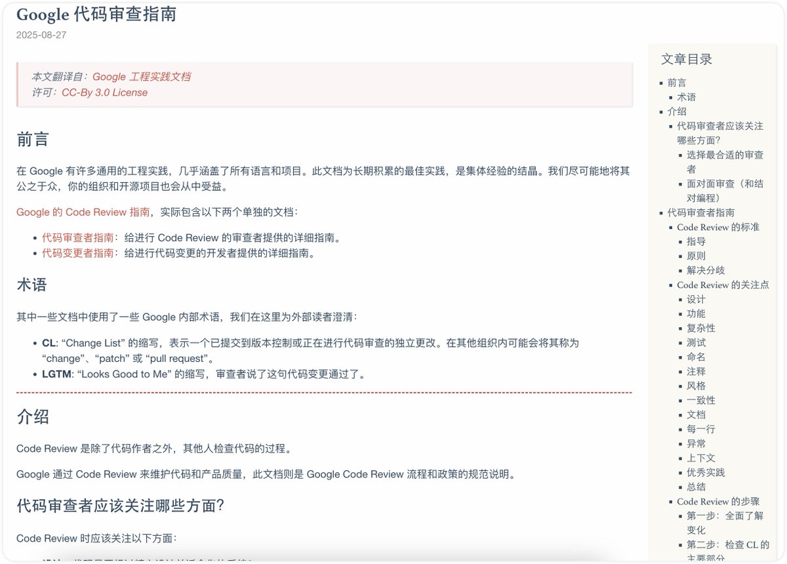Open the 代码审查者指南 link in list

(78, 237)
